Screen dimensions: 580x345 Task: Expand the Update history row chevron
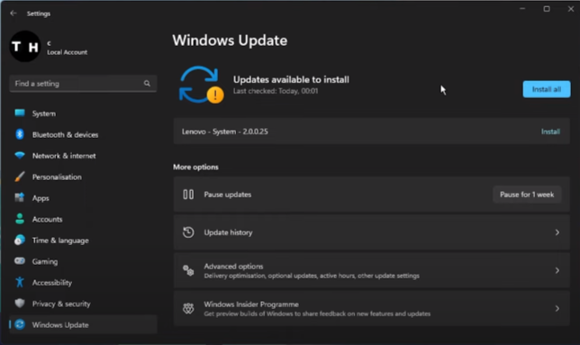click(x=557, y=232)
